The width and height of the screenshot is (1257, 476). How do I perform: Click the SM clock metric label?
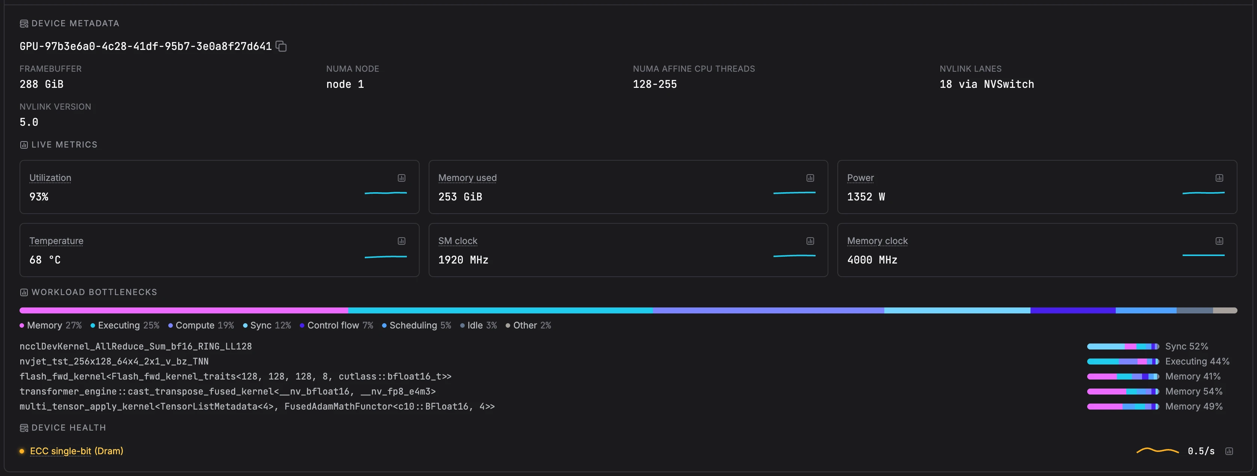tap(458, 241)
